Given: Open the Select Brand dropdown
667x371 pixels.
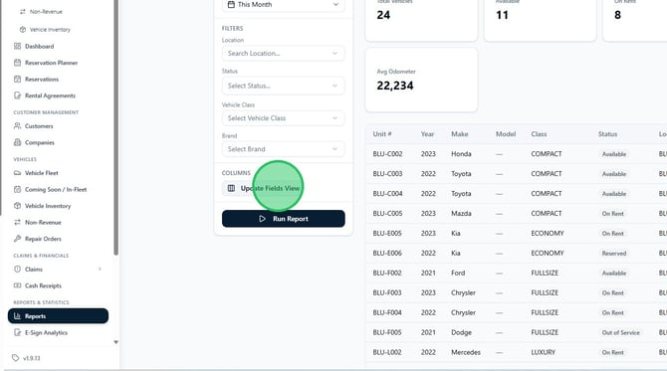Looking at the screenshot, I should [284, 149].
